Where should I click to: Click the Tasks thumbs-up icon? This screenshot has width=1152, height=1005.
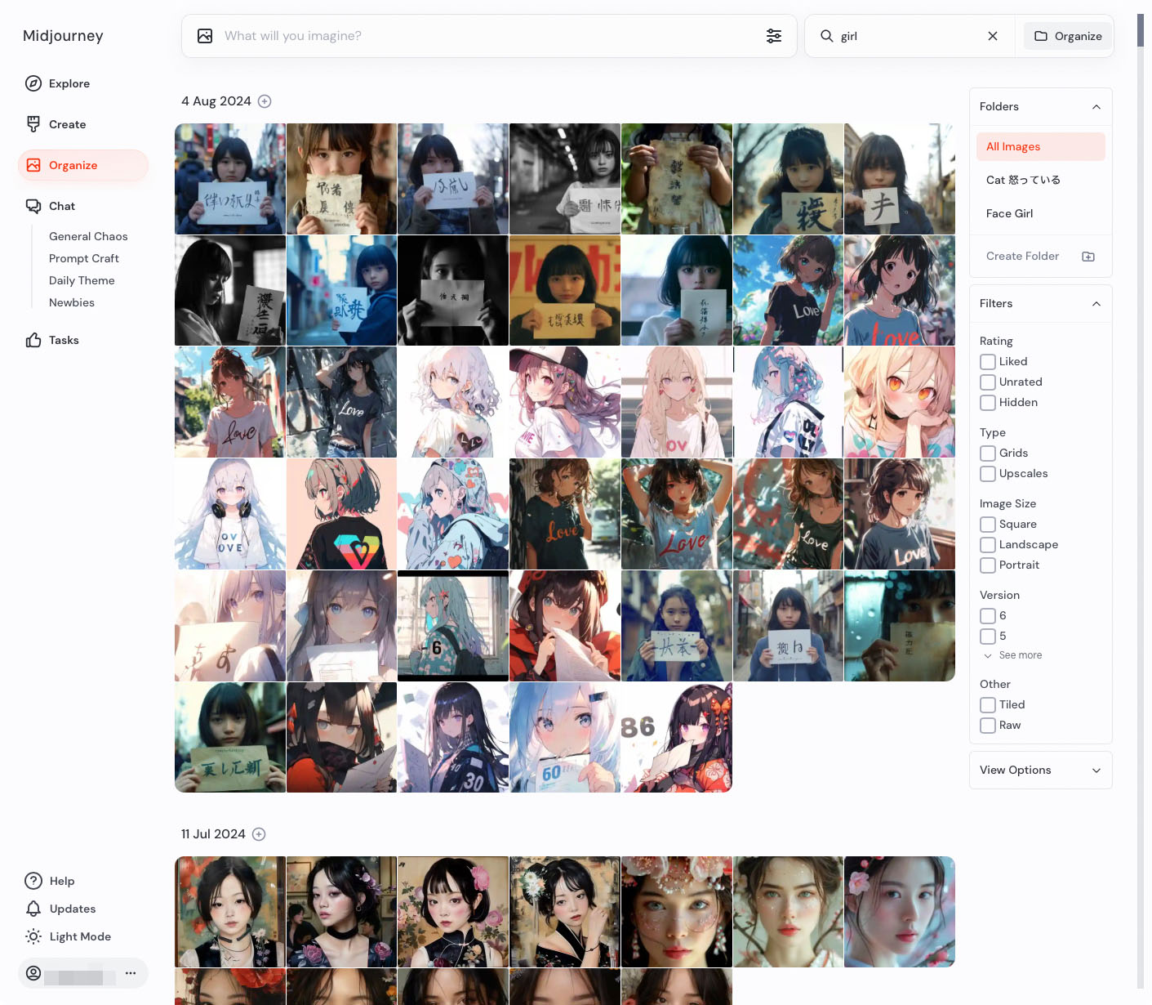(x=33, y=340)
